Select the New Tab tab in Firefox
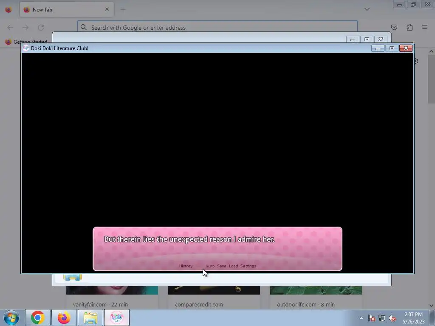Screen dimensions: 435x326 coord(67,9)
